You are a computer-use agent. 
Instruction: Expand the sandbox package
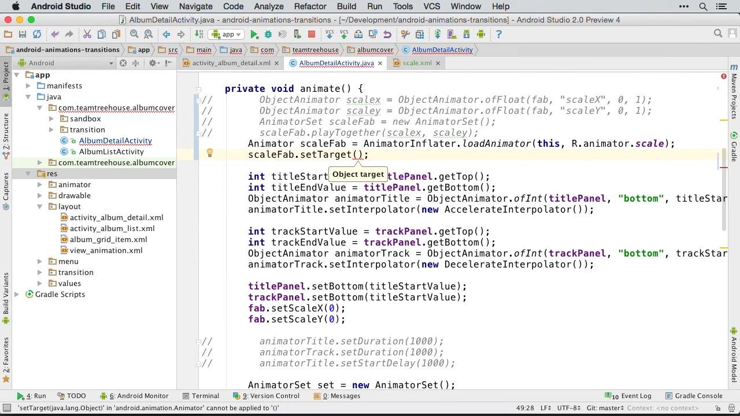[x=51, y=118]
